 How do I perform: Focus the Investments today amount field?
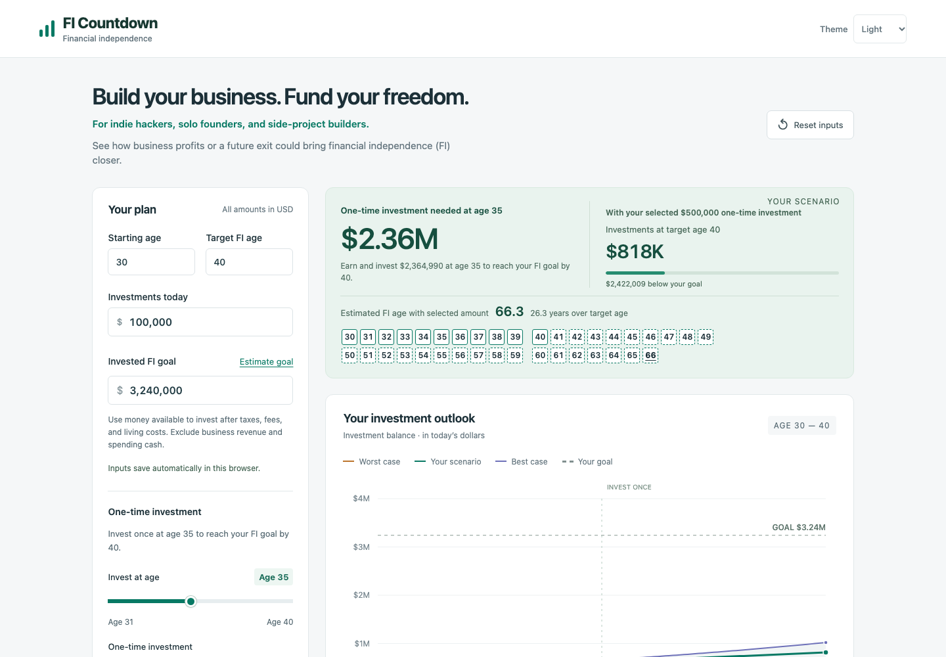(x=200, y=322)
